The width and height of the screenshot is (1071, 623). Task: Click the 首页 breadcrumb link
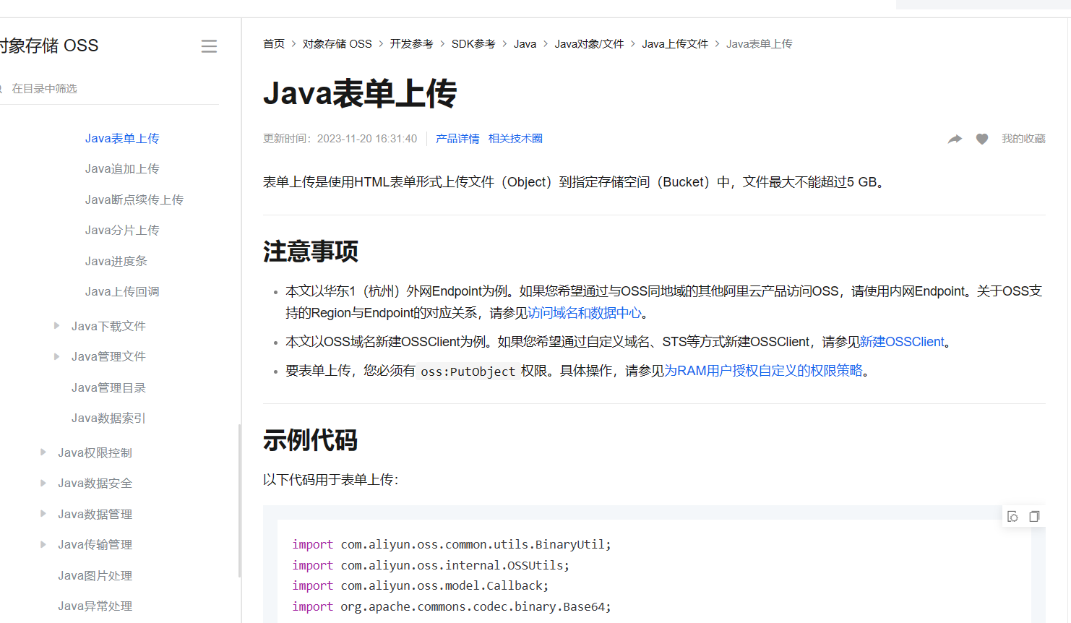[274, 44]
